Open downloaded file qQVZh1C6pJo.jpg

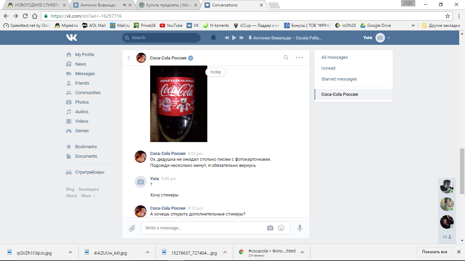click(34, 253)
